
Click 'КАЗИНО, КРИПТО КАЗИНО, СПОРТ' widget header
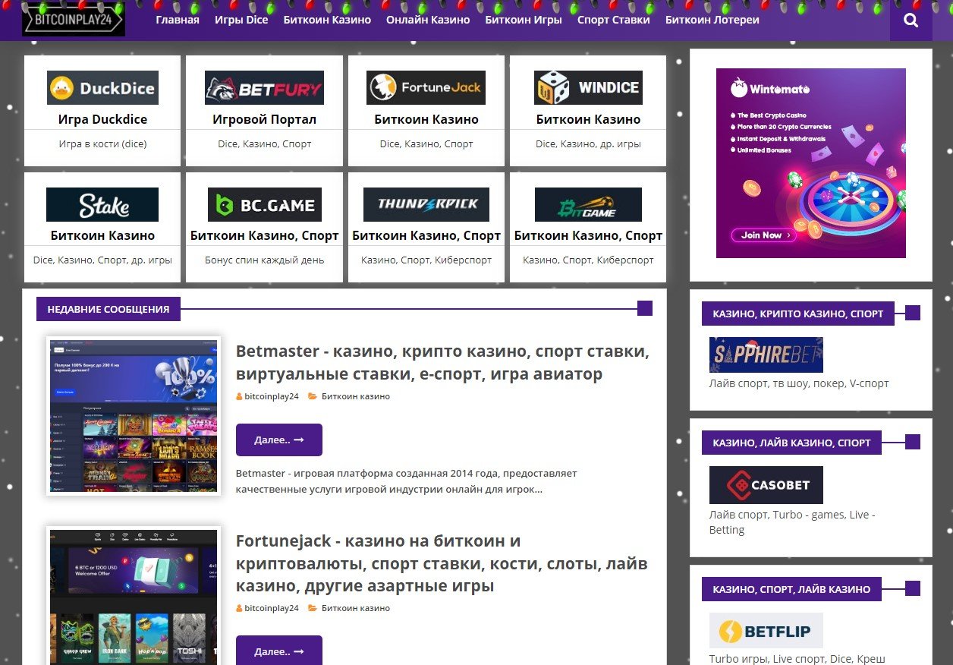[798, 314]
